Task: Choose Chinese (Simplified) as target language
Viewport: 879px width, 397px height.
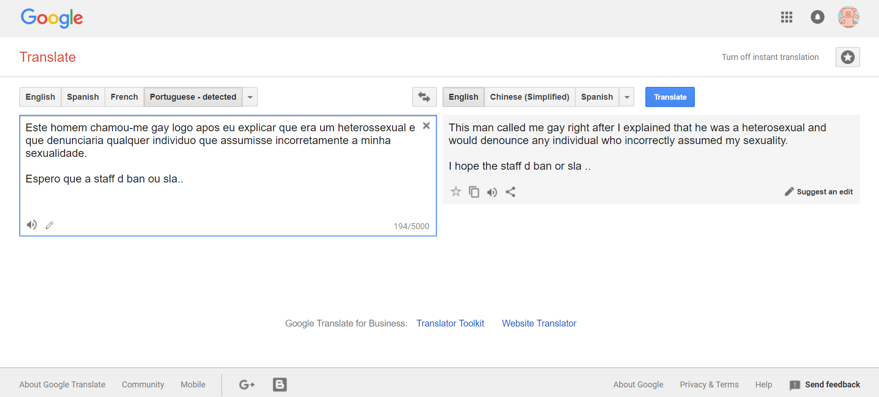Action: [530, 97]
